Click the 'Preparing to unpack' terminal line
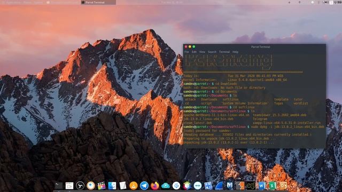The width and height of the screenshot is (342, 192). [x=230, y=139]
